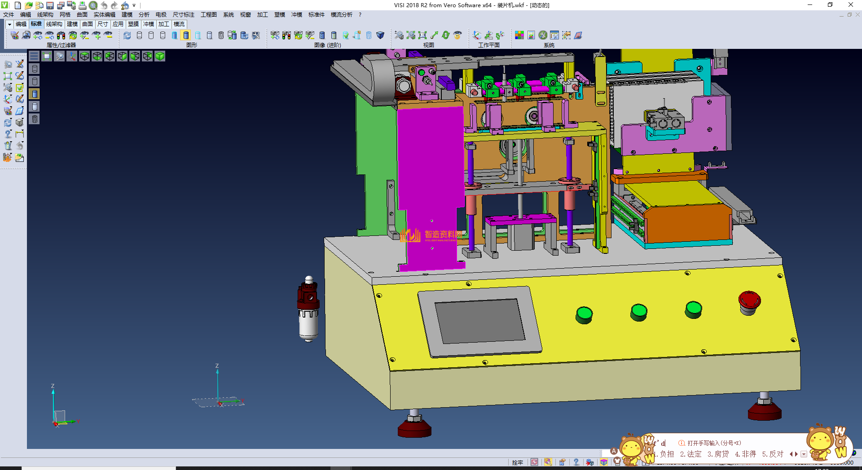Expand the IME candidate list dropdown
This screenshot has width=862, height=470.
pyautogui.click(x=804, y=454)
